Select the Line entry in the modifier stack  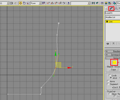coord(113,22)
